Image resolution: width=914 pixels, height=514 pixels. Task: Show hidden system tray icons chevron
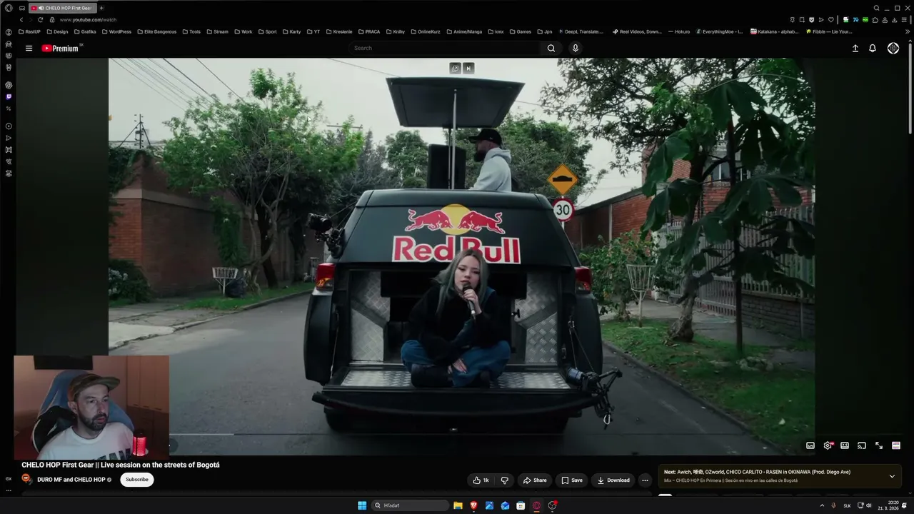click(822, 505)
